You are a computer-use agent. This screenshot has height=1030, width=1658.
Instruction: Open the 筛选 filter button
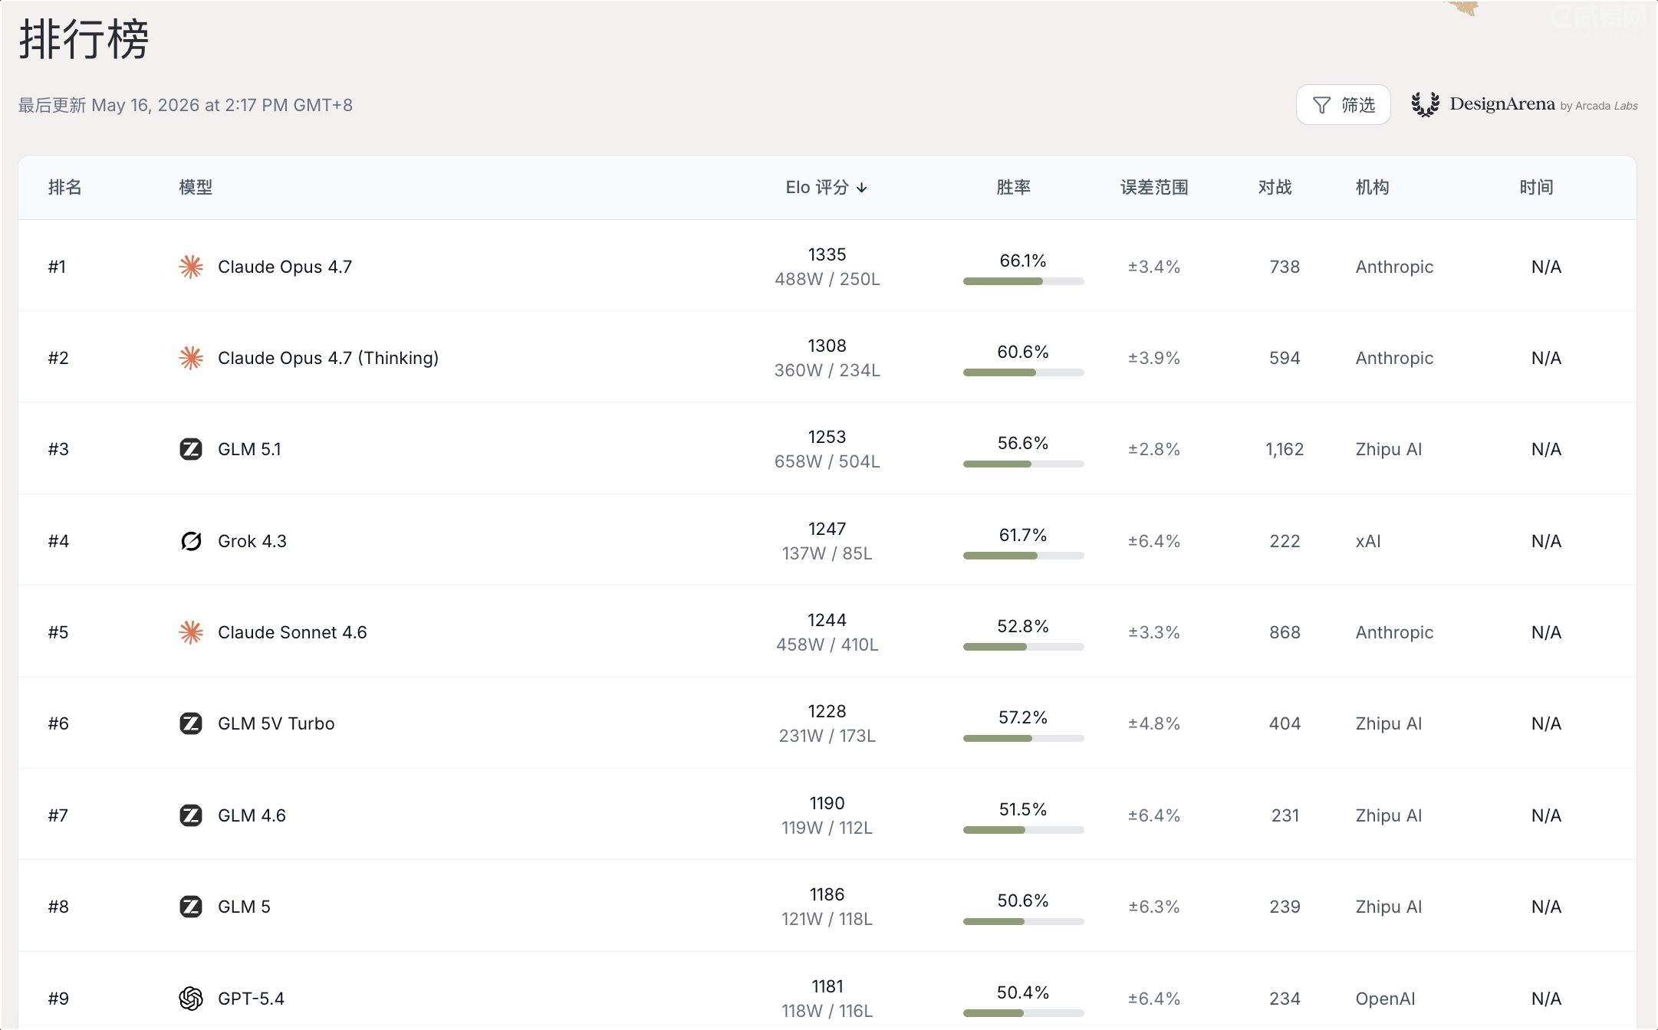click(1344, 105)
